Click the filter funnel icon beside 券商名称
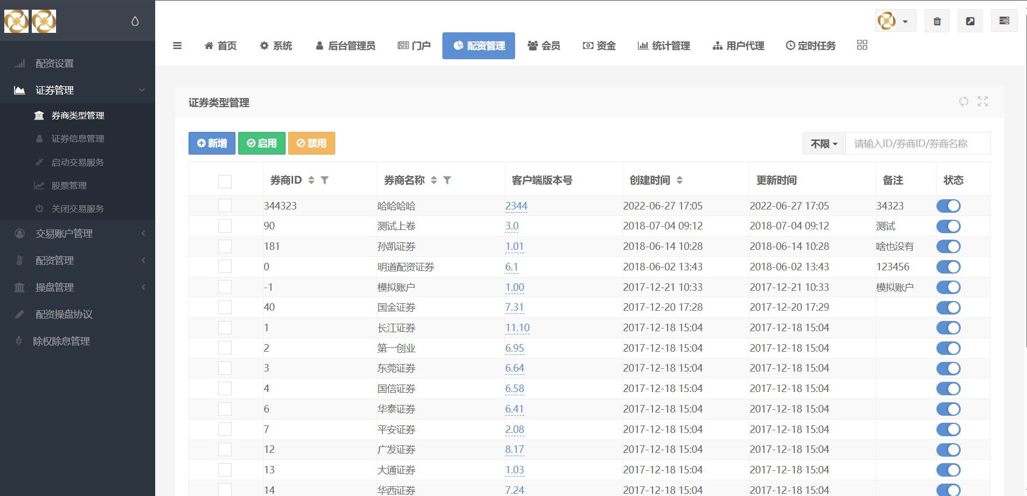 point(447,180)
